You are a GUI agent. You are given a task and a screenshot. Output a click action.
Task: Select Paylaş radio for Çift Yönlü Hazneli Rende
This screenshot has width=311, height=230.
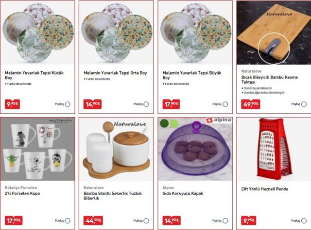point(304,221)
